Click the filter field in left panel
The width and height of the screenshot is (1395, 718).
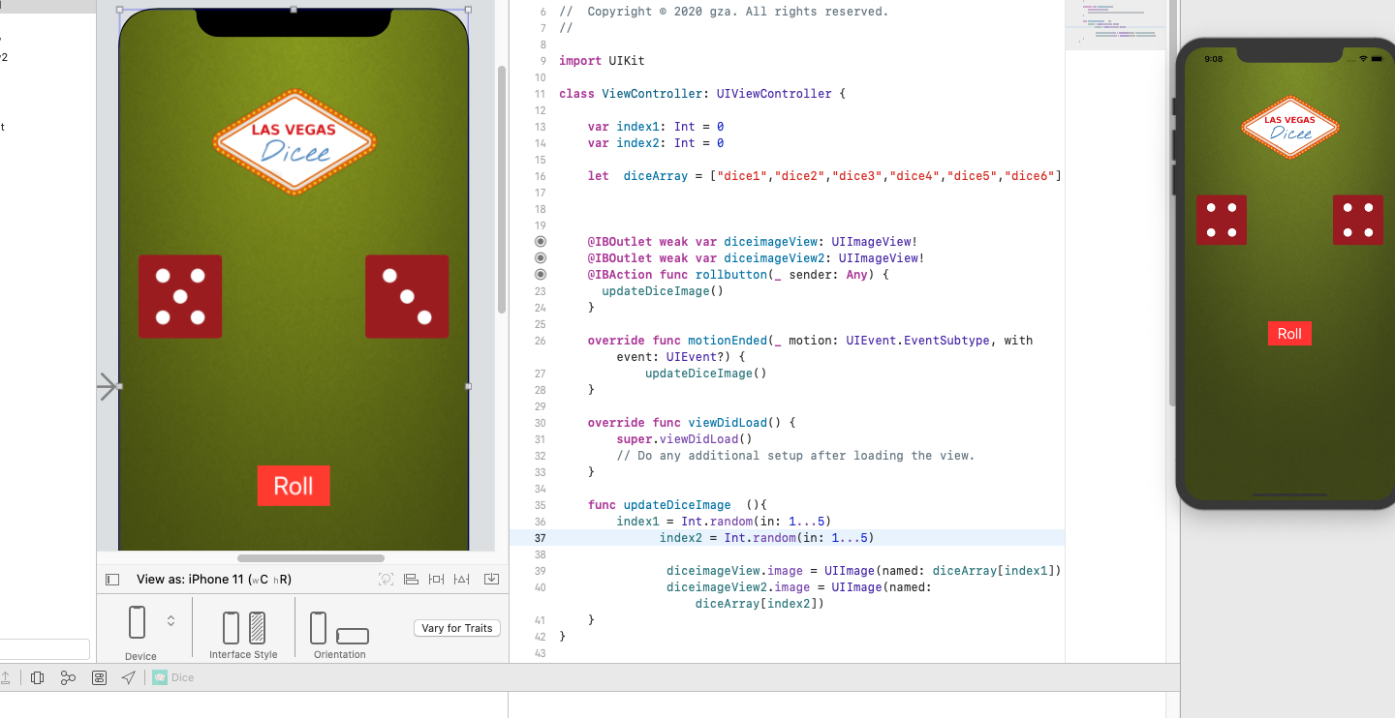coord(45,649)
